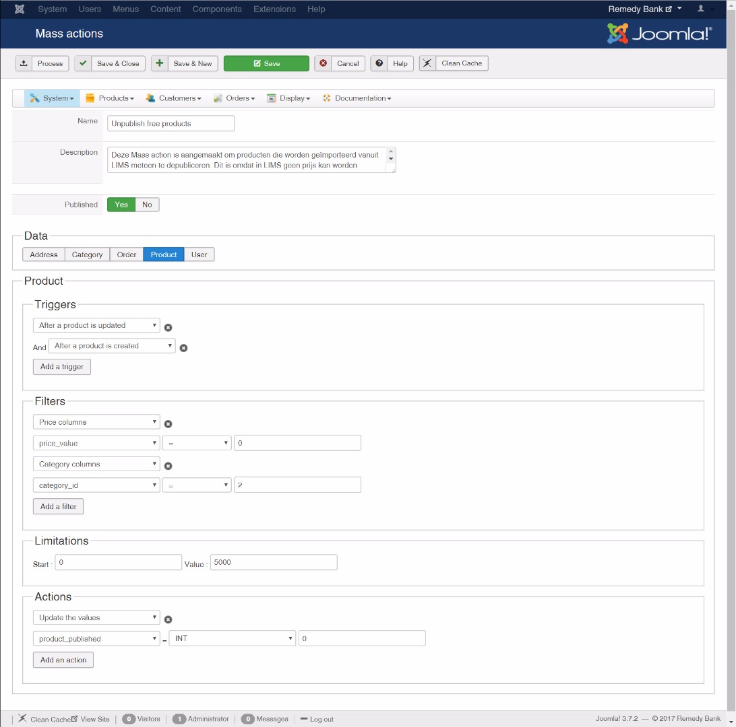736x727 pixels.
Task: Remove the Price columns filter
Action: (168, 423)
